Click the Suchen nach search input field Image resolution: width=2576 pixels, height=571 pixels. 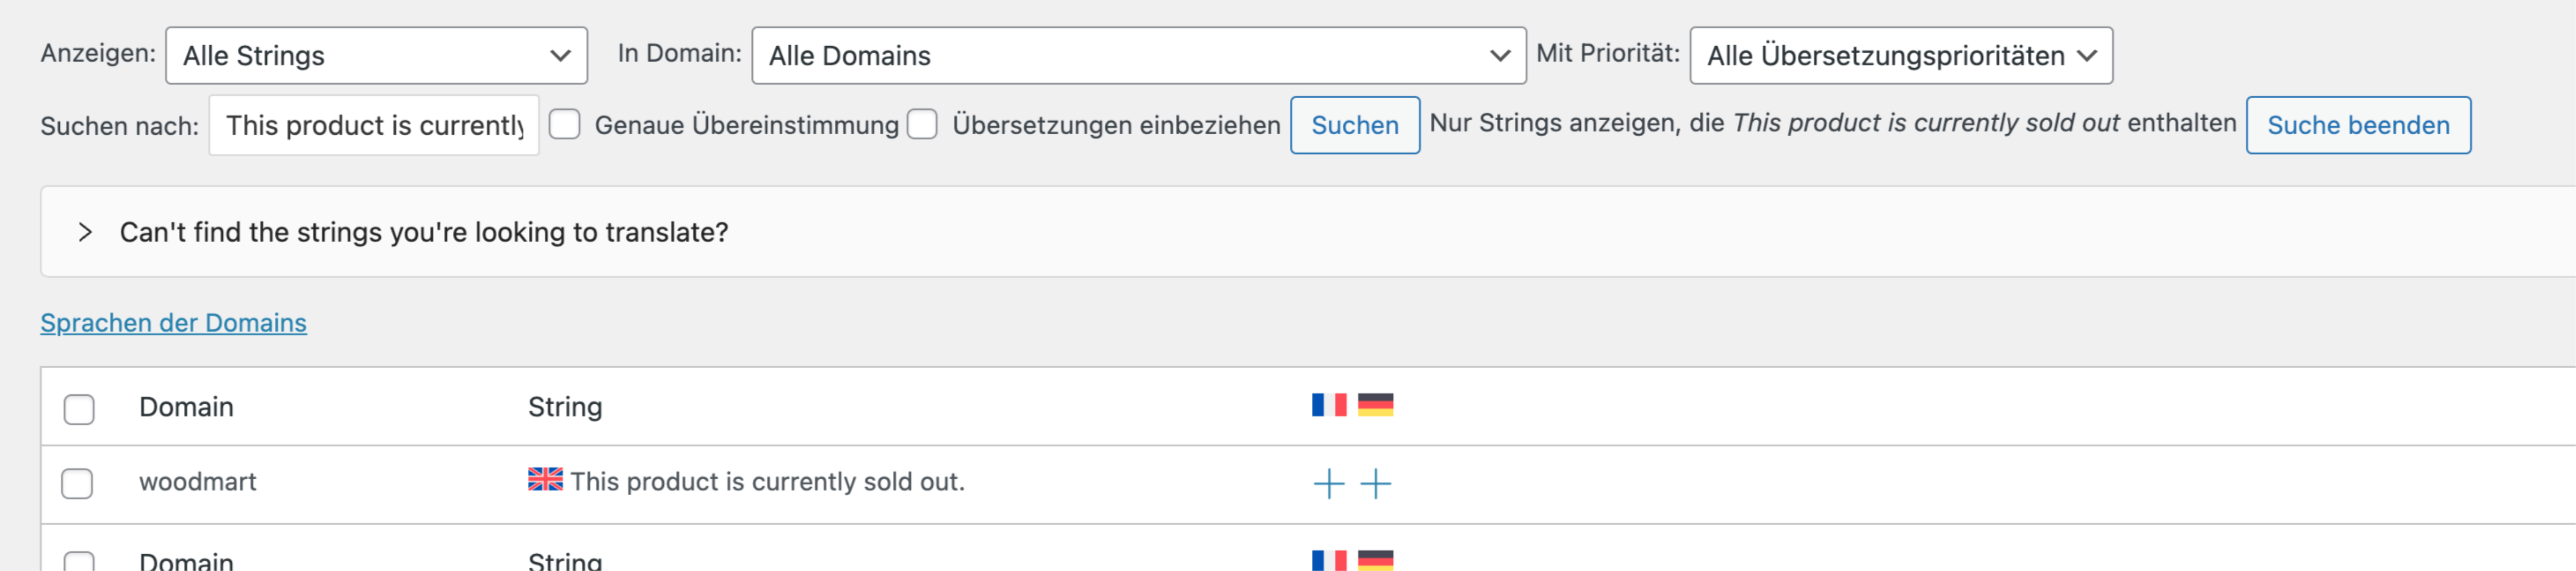[374, 125]
